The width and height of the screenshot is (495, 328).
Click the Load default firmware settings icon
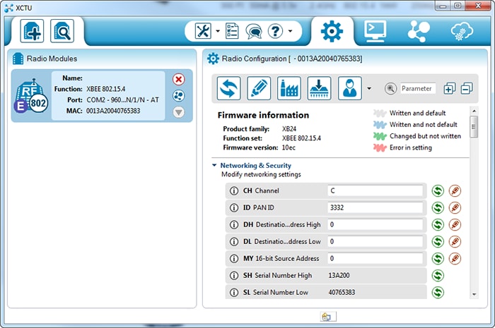tap(289, 89)
